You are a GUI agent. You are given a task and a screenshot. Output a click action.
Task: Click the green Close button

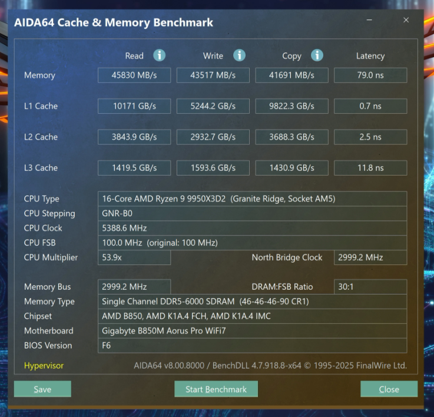389,389
